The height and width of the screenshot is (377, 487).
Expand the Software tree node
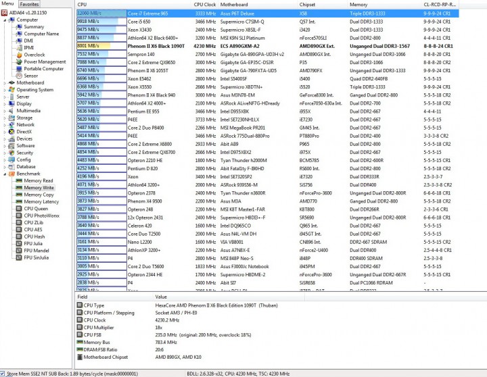pyautogui.click(x=5, y=146)
